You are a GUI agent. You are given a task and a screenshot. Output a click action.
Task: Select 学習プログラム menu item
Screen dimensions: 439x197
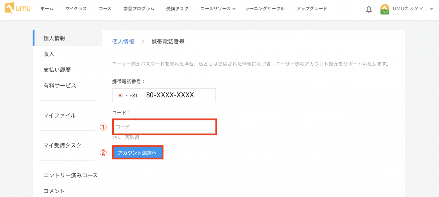pyautogui.click(x=139, y=9)
